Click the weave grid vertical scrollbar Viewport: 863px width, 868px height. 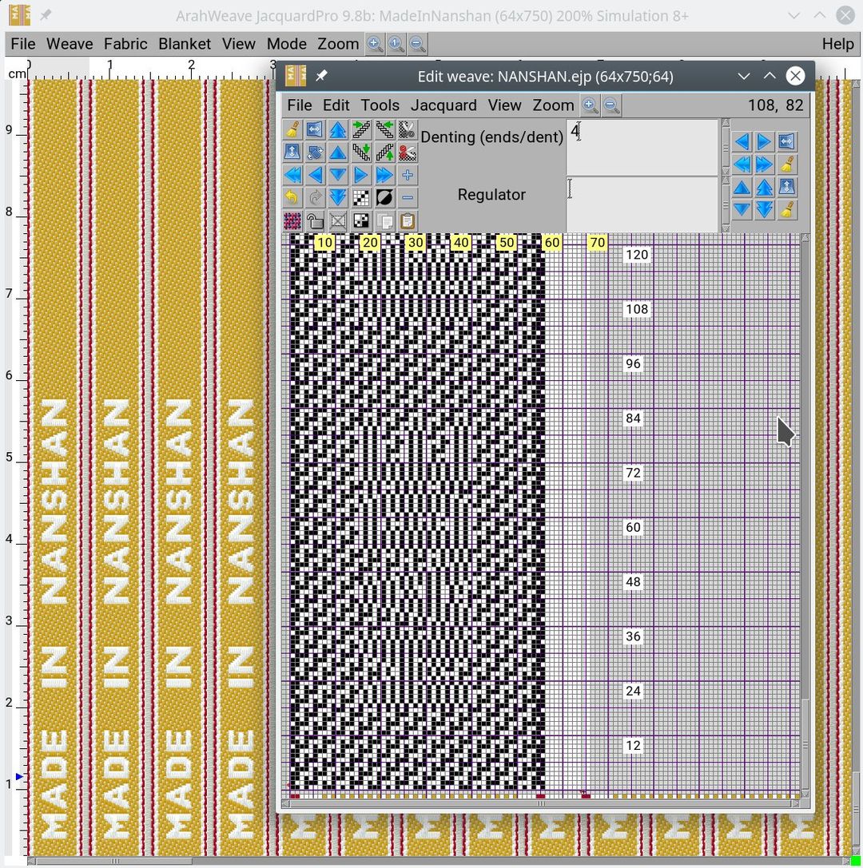[805, 515]
